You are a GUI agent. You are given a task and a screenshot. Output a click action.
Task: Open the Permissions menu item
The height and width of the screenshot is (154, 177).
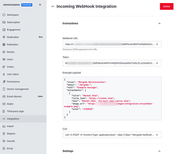pyautogui.click(x=23, y=82)
